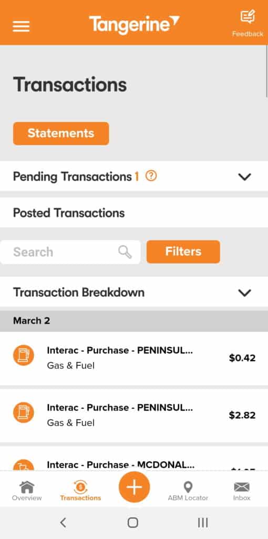
Task: Expand the Transaction Breakdown chevron
Action: 245,293
